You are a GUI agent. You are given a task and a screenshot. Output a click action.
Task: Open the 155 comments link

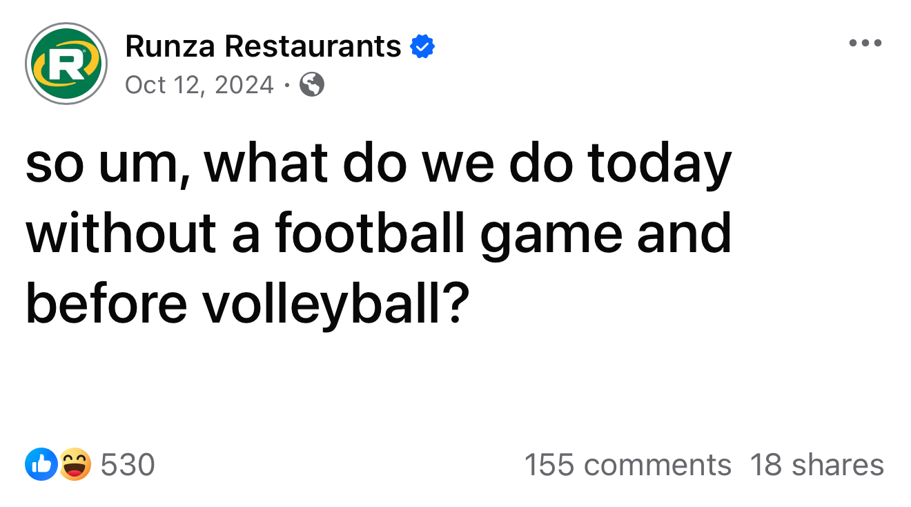click(627, 465)
